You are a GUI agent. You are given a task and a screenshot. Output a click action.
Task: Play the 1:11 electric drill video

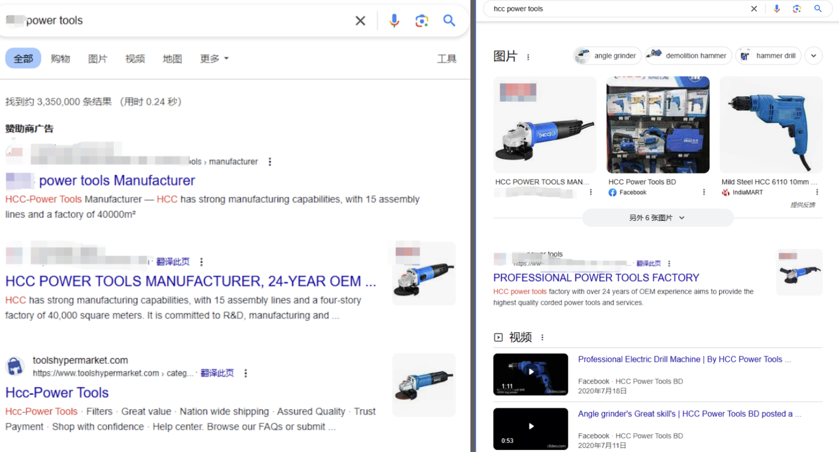point(530,375)
